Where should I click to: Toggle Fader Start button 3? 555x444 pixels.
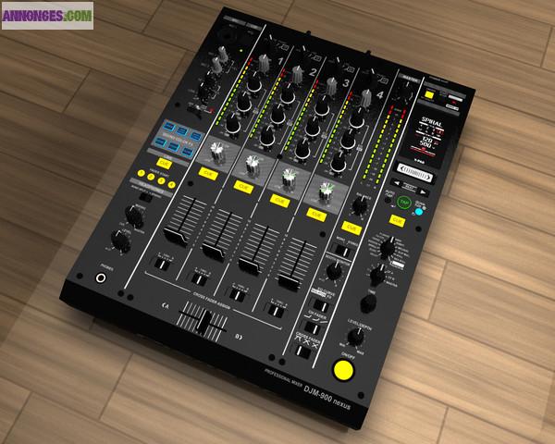161,180
